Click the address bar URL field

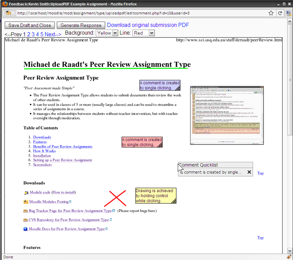[x=138, y=13]
